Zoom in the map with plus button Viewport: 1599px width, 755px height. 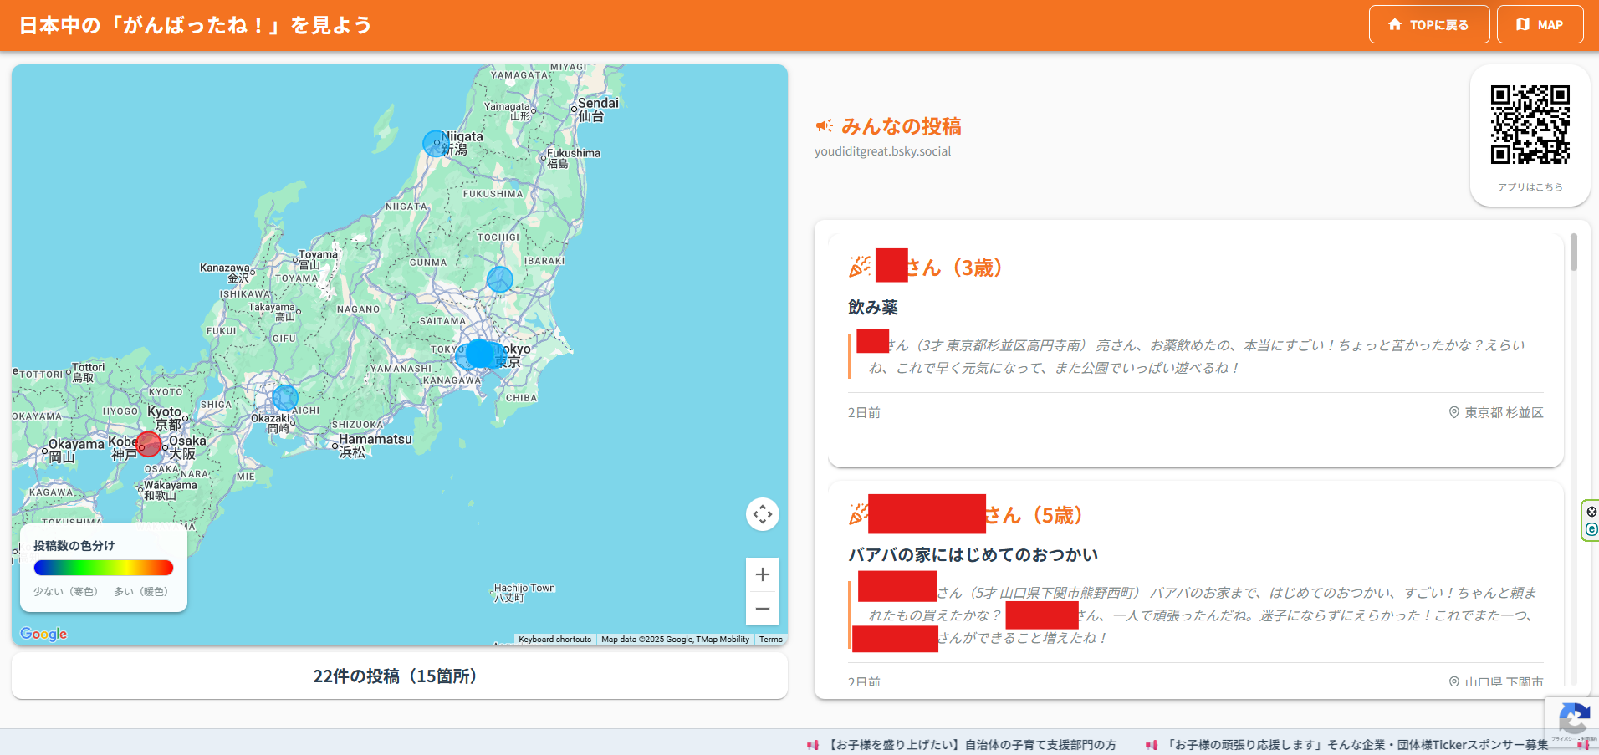pos(762,574)
